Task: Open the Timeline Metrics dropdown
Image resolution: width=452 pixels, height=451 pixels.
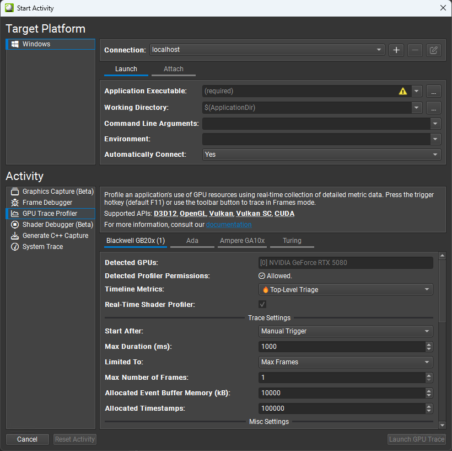Action: (x=346, y=289)
